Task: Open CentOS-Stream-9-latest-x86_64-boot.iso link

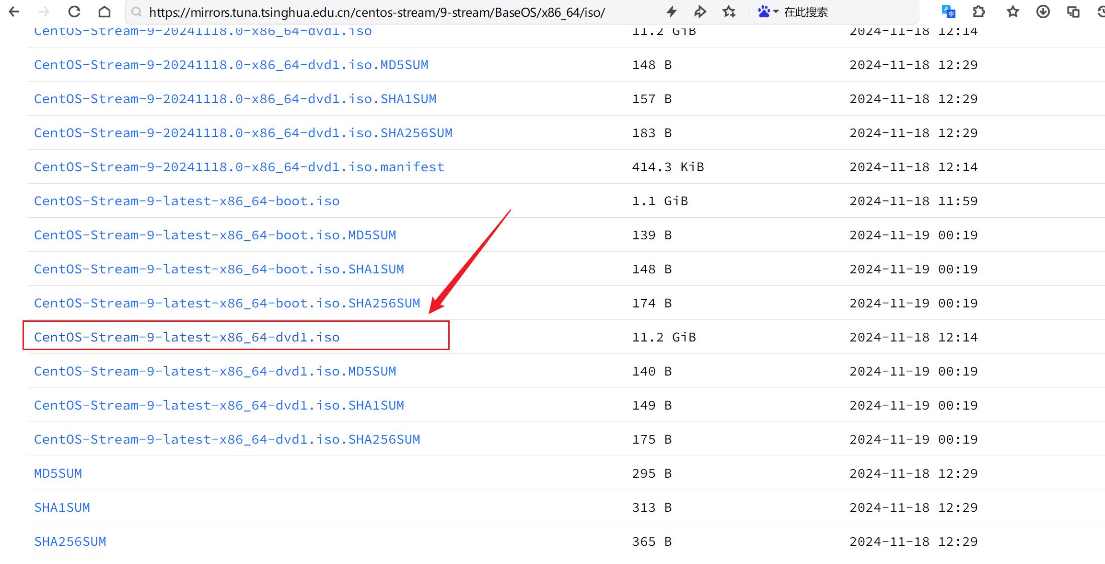Action: point(187,201)
